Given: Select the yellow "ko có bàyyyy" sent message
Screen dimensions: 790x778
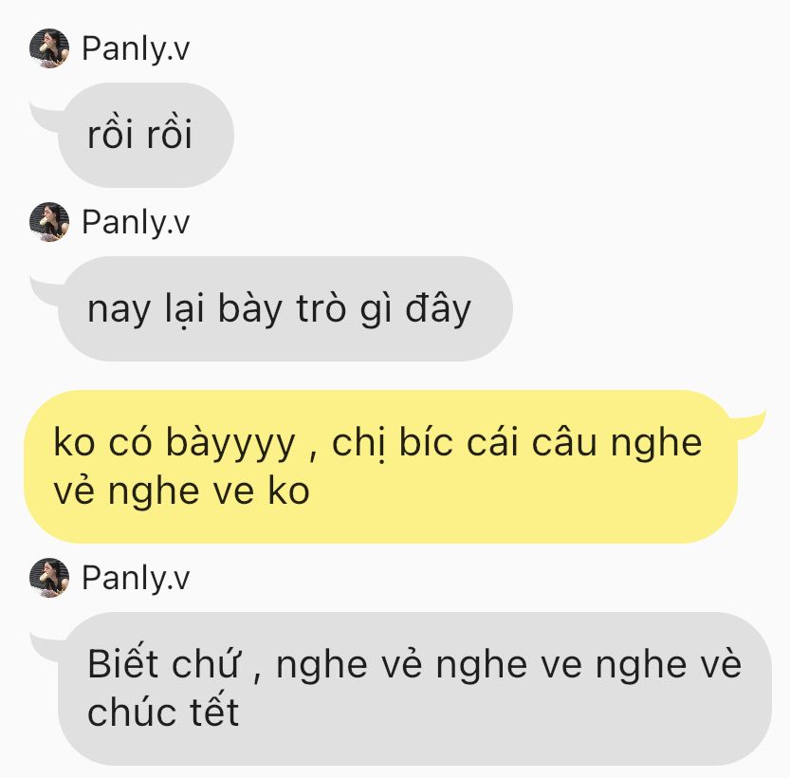Looking at the screenshot, I should point(381,467).
